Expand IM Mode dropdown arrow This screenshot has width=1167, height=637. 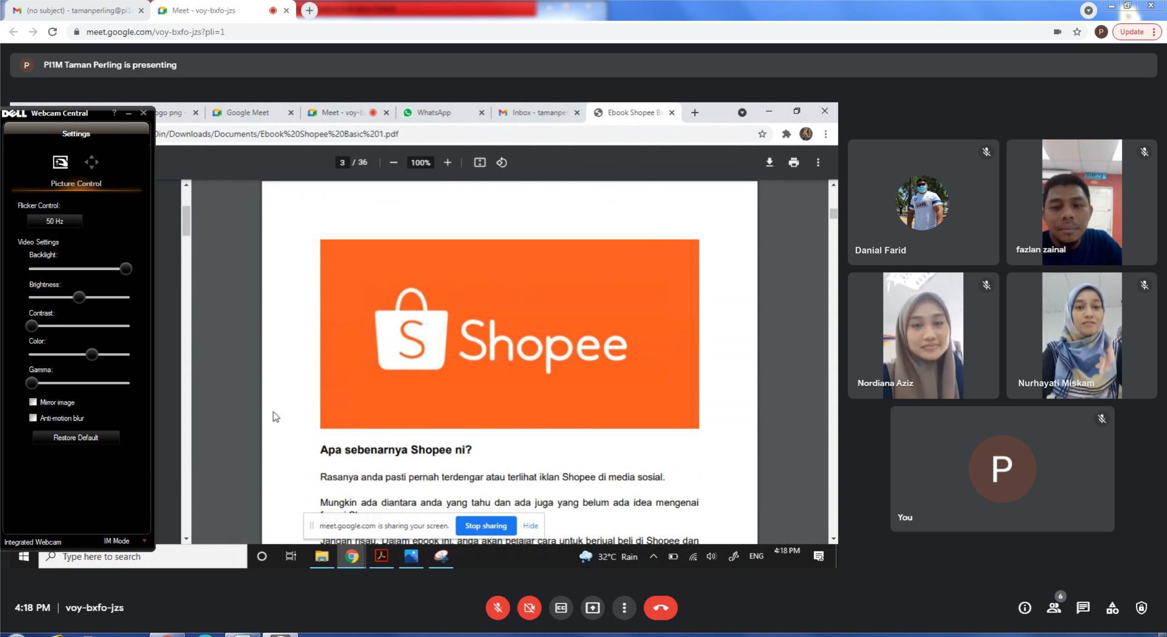click(x=144, y=541)
